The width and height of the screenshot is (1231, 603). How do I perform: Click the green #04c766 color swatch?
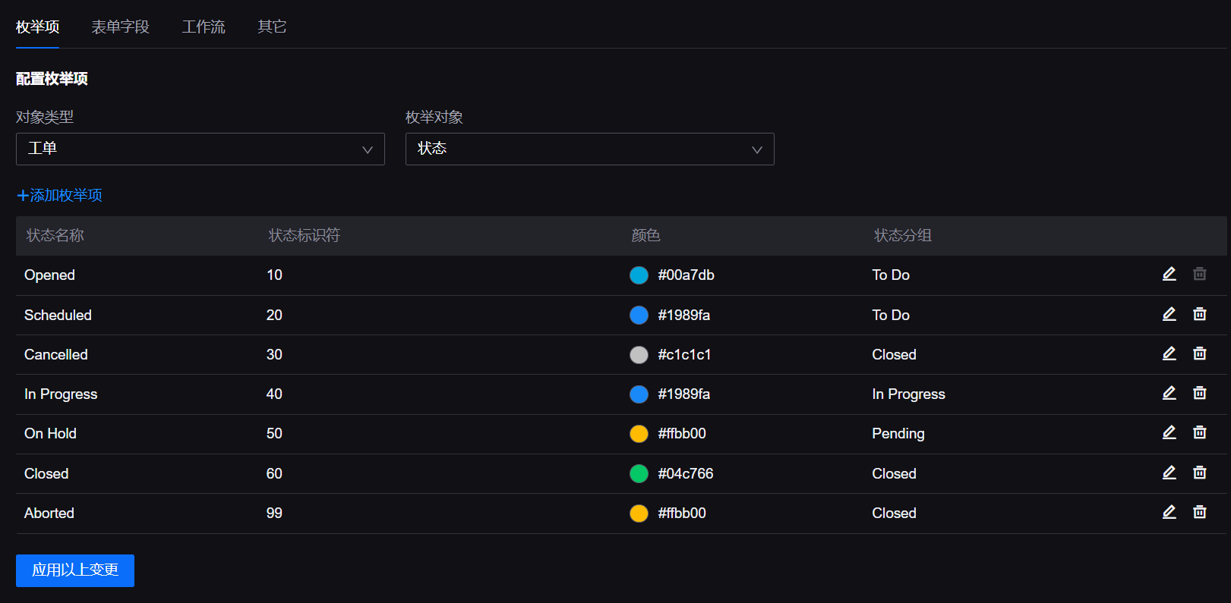639,473
